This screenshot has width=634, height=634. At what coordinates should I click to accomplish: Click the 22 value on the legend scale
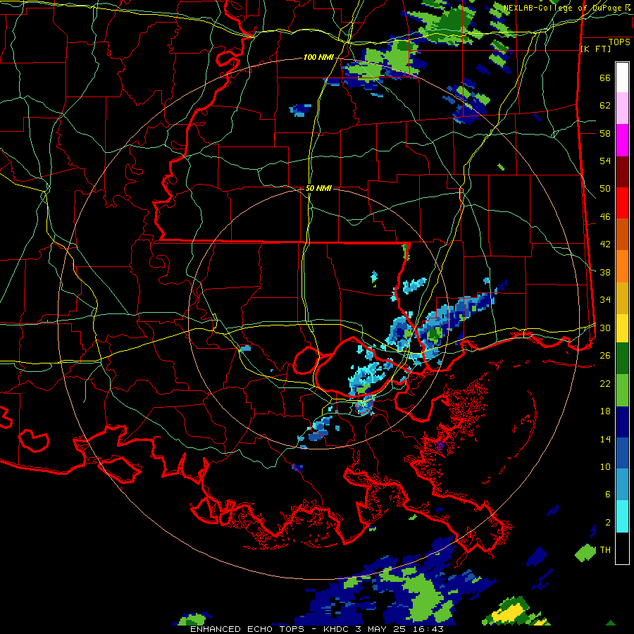pyautogui.click(x=605, y=384)
